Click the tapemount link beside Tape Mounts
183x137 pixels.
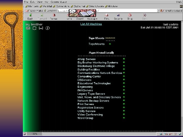[x=110, y=38]
